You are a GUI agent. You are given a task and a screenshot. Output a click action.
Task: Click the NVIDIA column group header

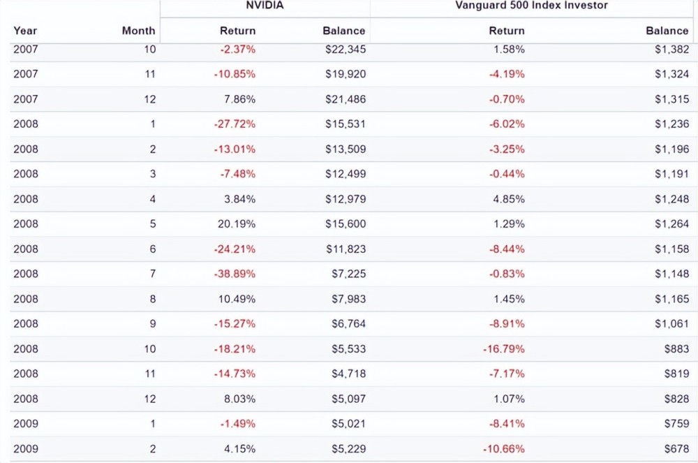tap(265, 6)
